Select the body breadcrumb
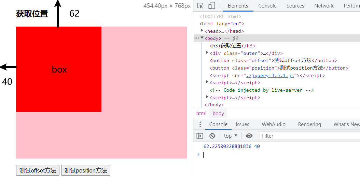This screenshot has width=360, height=180. click(218, 114)
